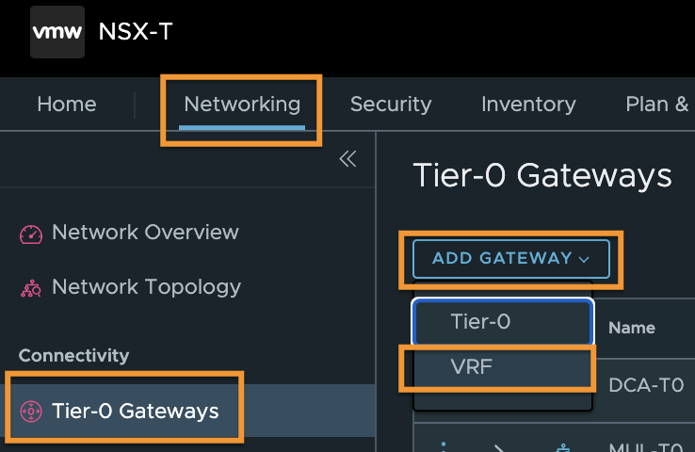Open the Plan & tab
Image resolution: width=695 pixels, height=452 pixels.
(x=657, y=105)
